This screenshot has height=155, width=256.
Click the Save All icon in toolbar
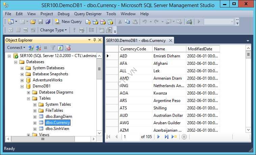click(x=48, y=22)
